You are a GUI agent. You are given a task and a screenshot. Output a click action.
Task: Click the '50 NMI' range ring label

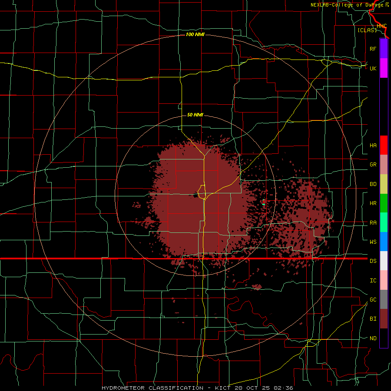[x=195, y=115]
